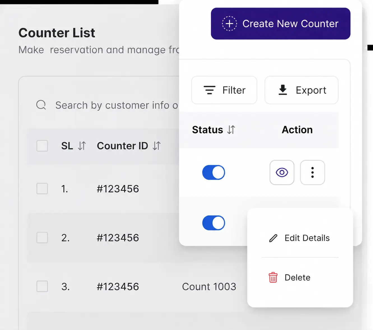This screenshot has height=330, width=373.
Task: Click the Count 1003 cell
Action: click(209, 286)
